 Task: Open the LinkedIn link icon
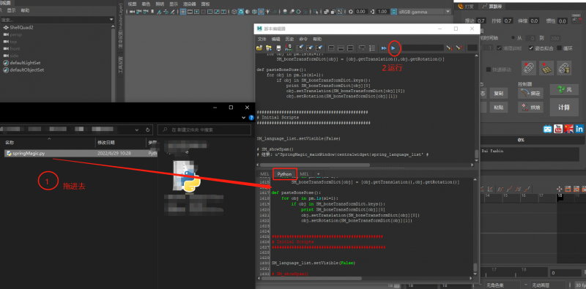[x=579, y=130]
